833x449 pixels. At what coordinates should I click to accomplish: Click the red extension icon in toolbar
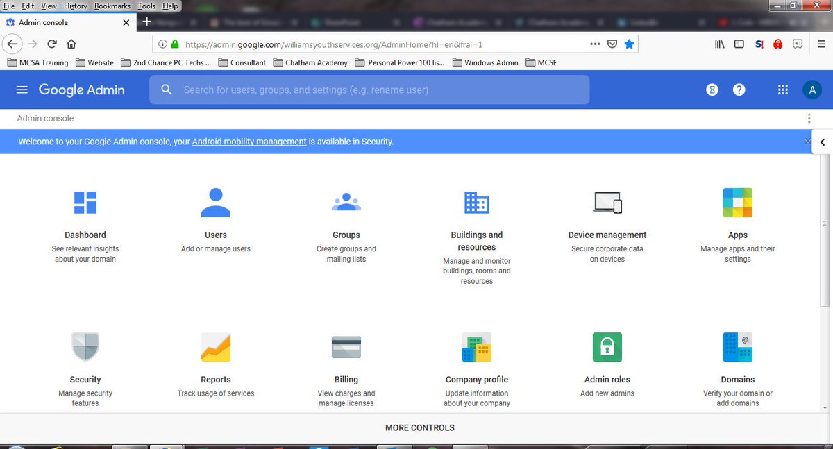[x=778, y=44]
